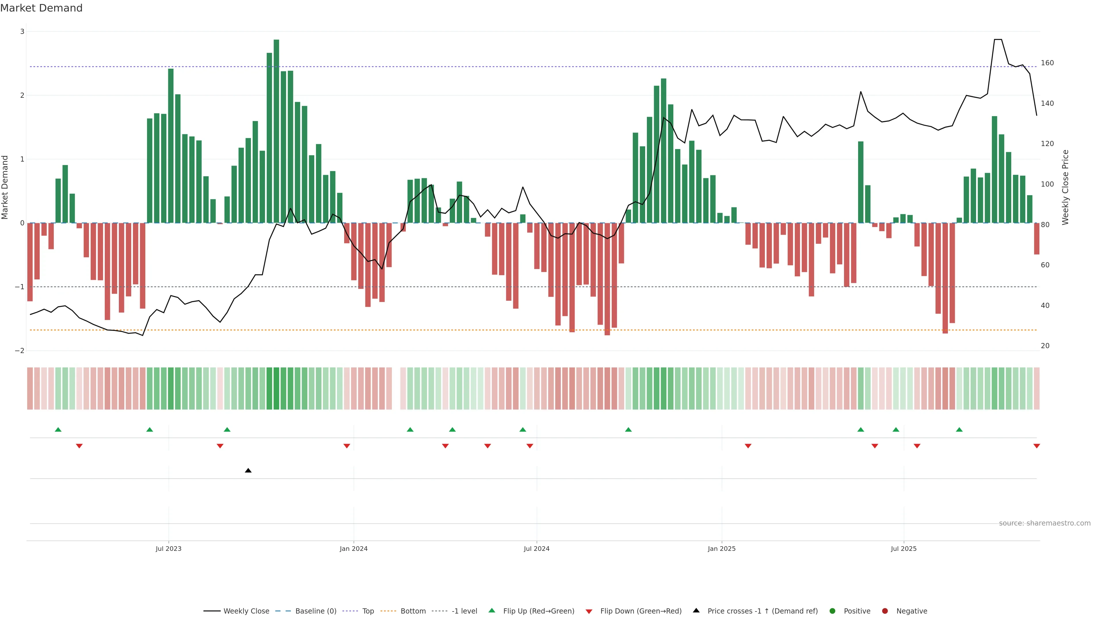
Task: Click the first green flip-up triangle
Action: click(58, 430)
